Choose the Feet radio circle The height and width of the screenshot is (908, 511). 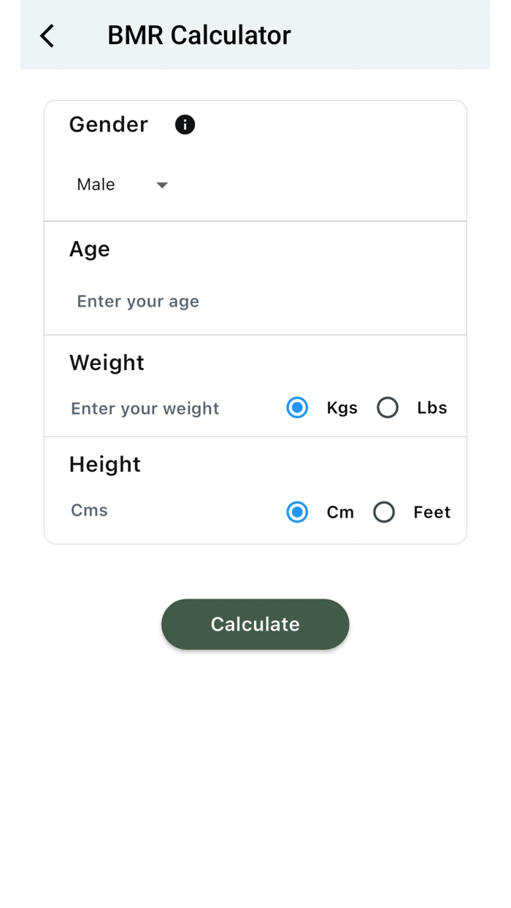click(x=384, y=512)
